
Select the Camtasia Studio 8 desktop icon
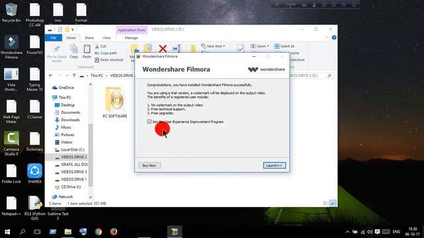11,143
